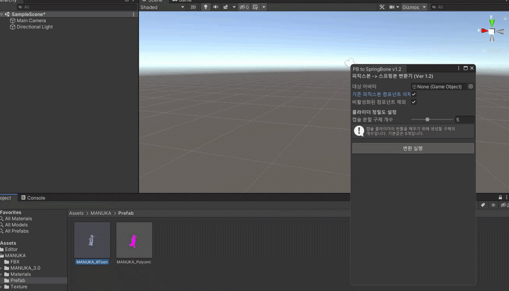Toggle scene lighting bulb icon

(x=206, y=7)
